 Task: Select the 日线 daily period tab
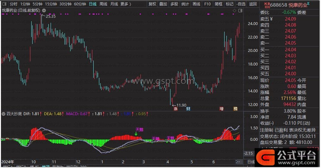(93, 4)
